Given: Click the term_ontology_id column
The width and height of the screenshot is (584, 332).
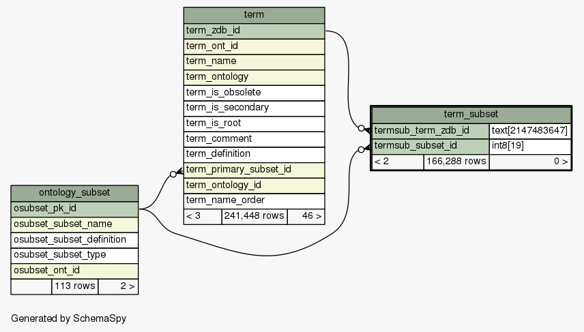Looking at the screenshot, I should (x=254, y=185).
